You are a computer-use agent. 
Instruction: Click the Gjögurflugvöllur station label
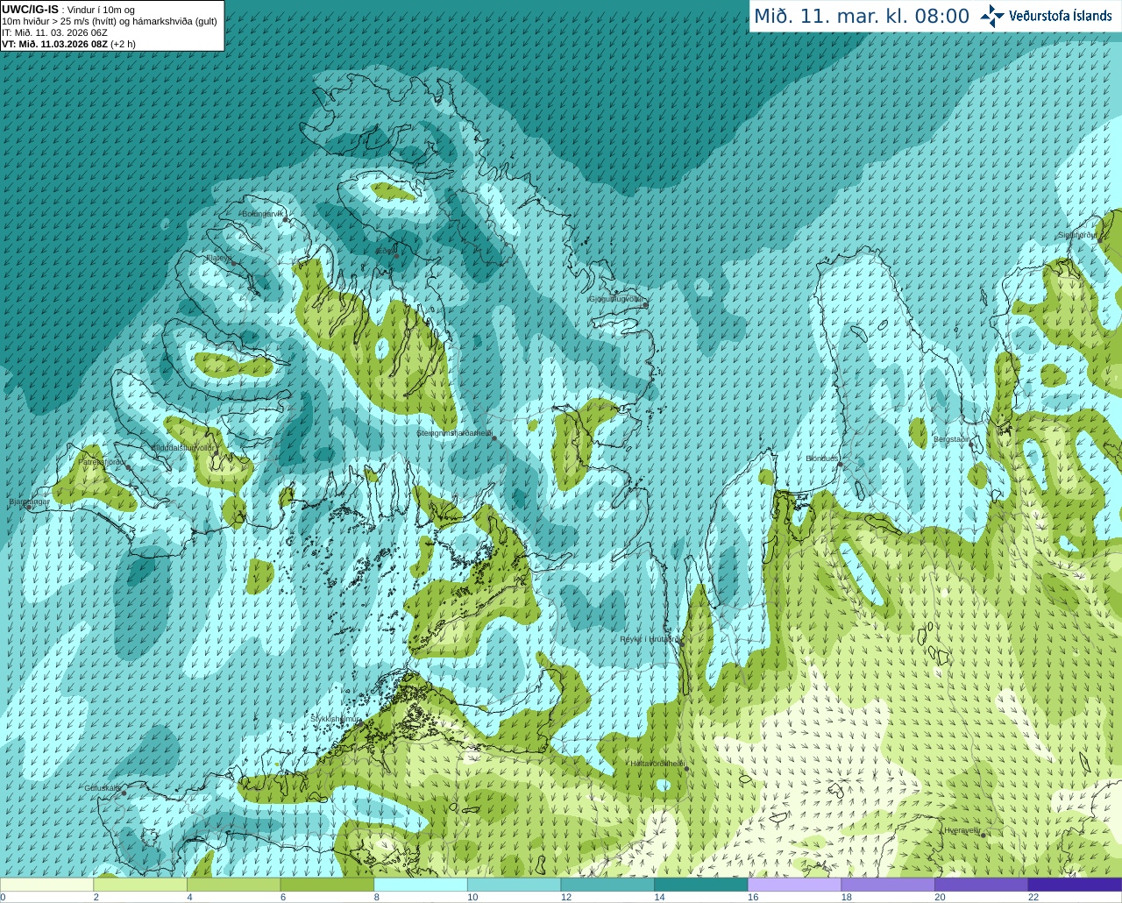pos(616,299)
